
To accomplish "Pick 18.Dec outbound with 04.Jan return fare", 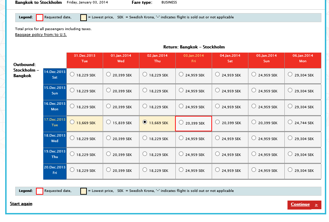I will (x=217, y=138).
